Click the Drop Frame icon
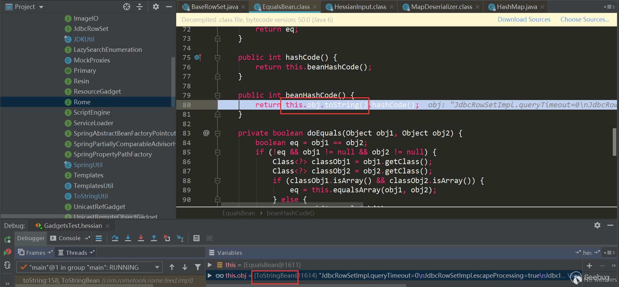The width and height of the screenshot is (619, 287). coord(167,238)
